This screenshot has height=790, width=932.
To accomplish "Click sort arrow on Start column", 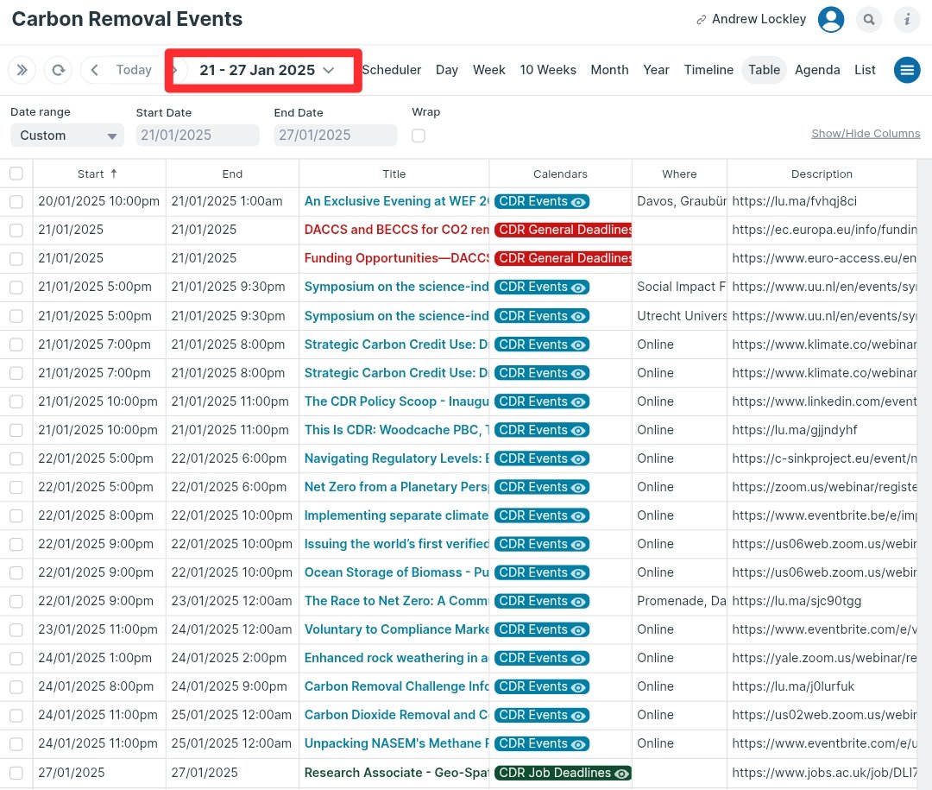I will (x=114, y=174).
